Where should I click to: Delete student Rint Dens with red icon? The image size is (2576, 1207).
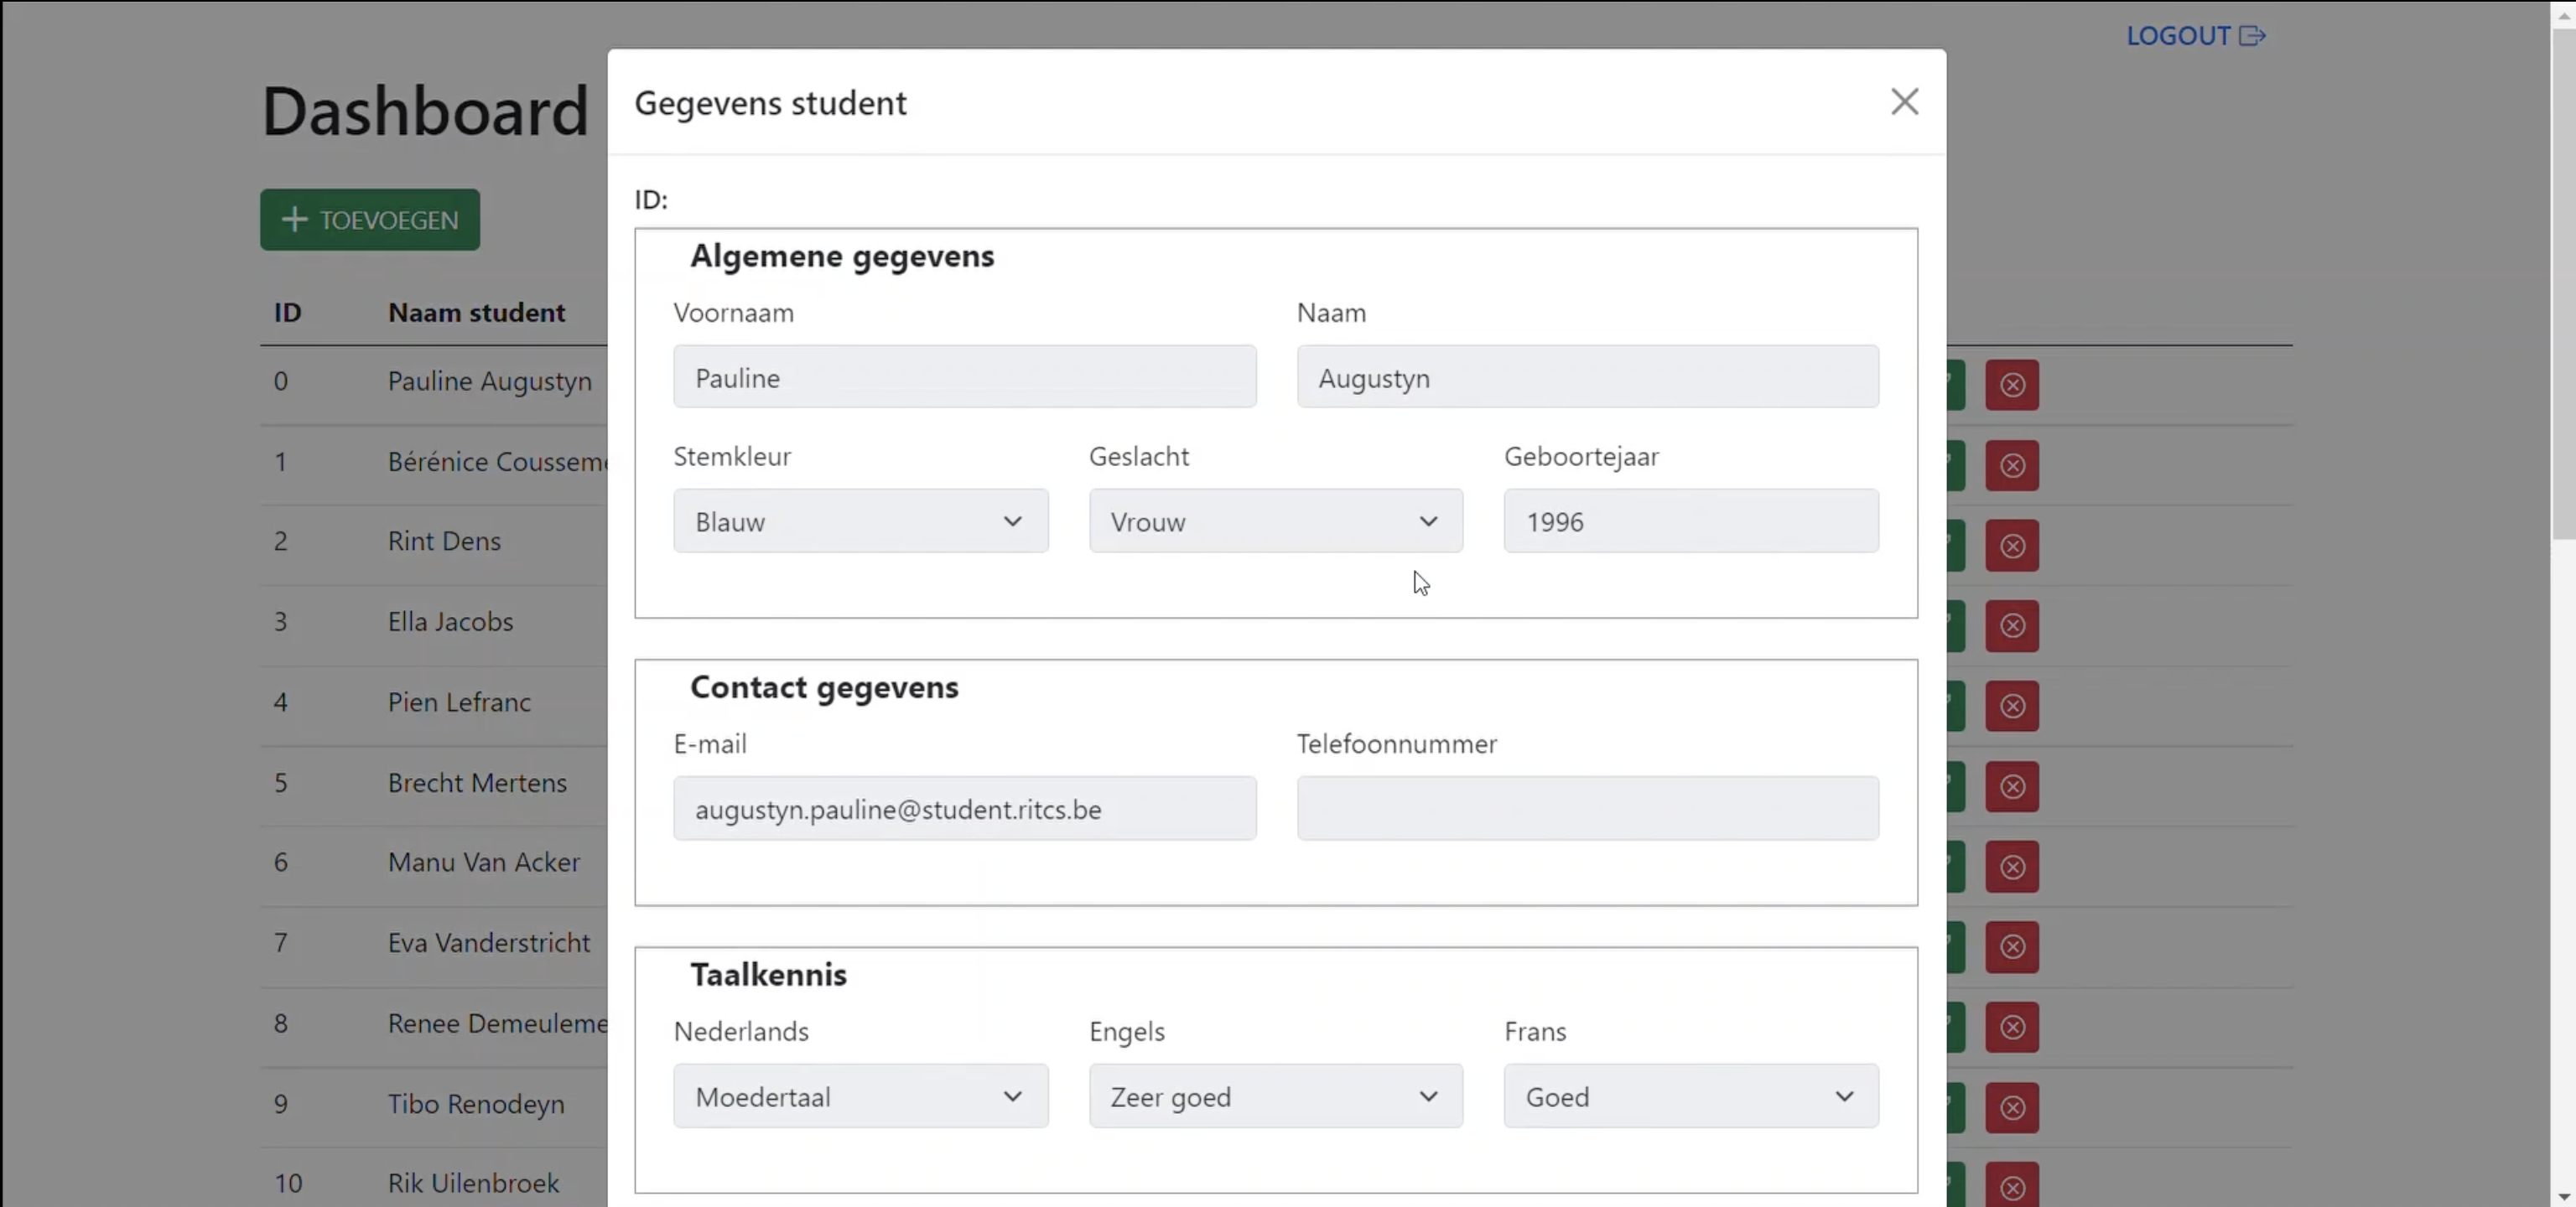click(x=2012, y=546)
